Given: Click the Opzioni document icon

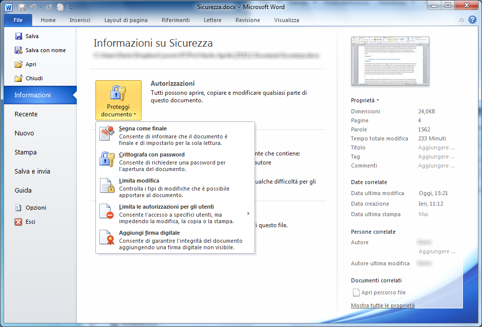Looking at the screenshot, I should click(19, 208).
